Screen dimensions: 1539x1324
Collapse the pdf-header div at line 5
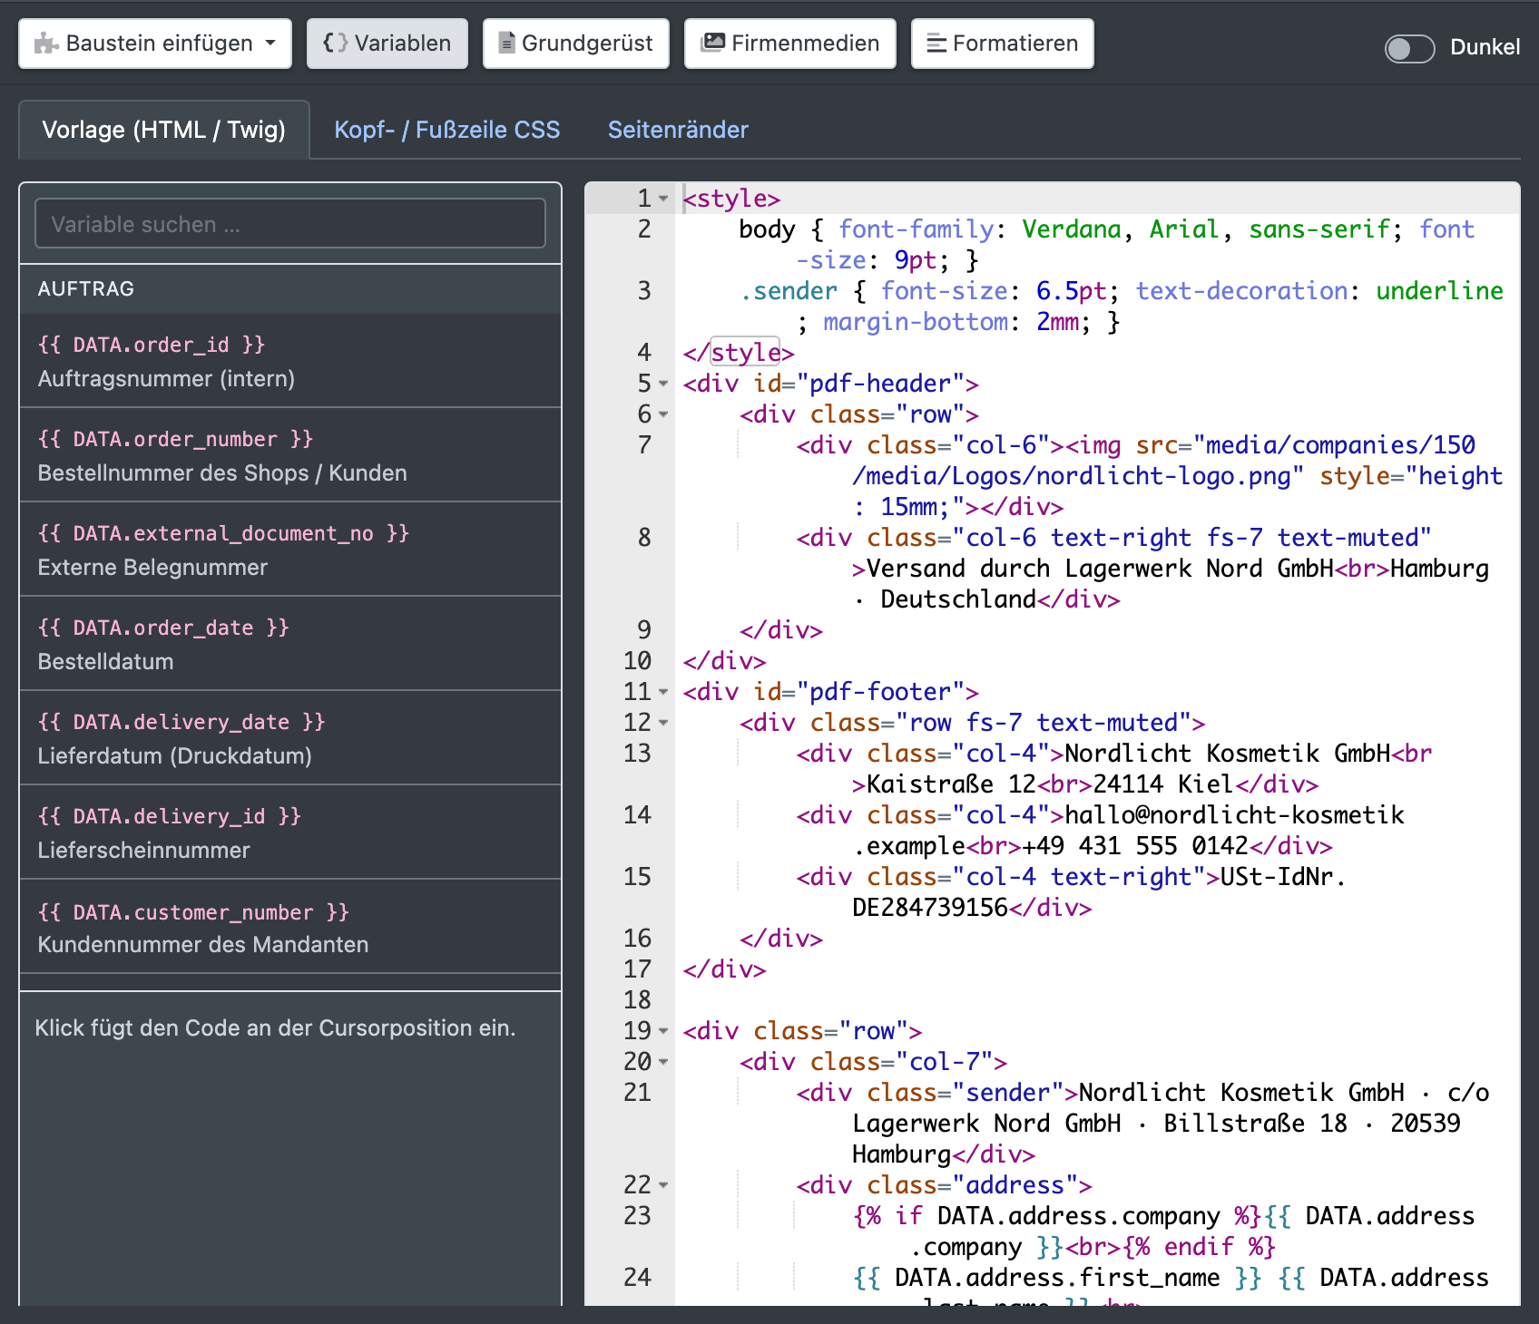click(663, 384)
